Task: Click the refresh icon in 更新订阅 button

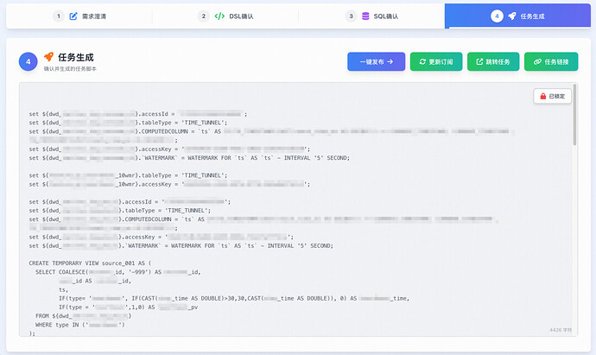Action: pos(422,61)
